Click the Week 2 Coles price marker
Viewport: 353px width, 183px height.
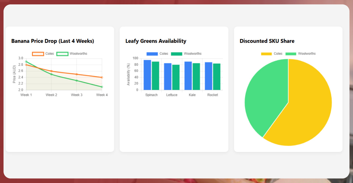(x=51, y=71)
